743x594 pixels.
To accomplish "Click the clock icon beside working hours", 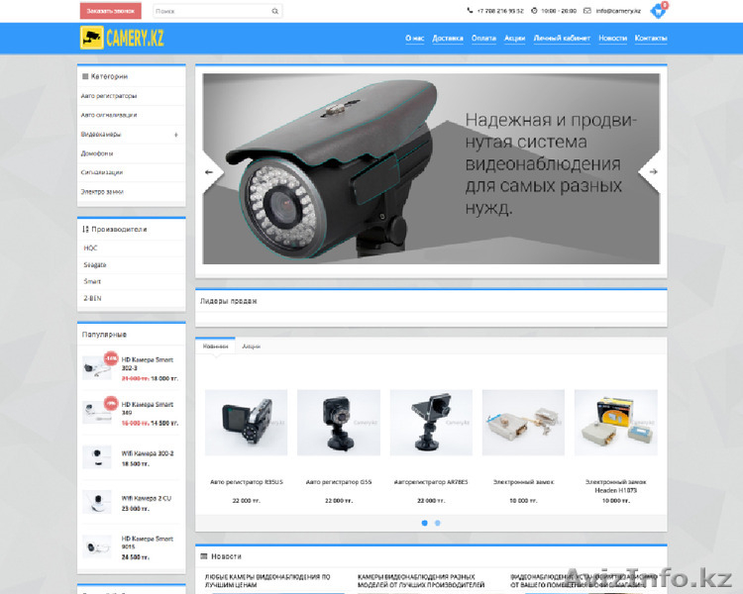I will tap(535, 11).
